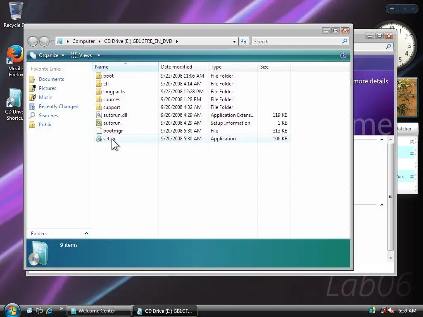The image size is (423, 317).
Task: Click CD Drive (E:) GB1CFRE_EN_DVD breadcrumb
Action: (x=138, y=41)
